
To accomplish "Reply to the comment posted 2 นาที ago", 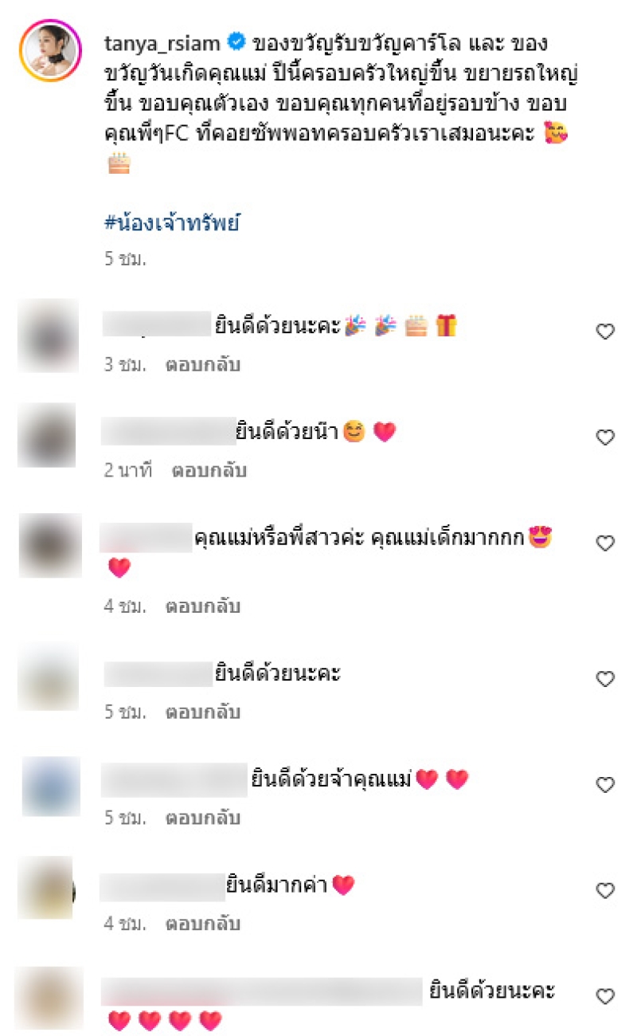I will click(x=209, y=470).
